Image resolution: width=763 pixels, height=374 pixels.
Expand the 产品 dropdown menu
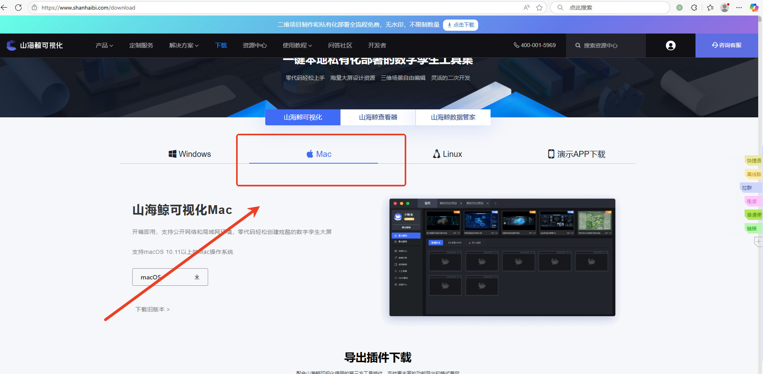(x=104, y=46)
